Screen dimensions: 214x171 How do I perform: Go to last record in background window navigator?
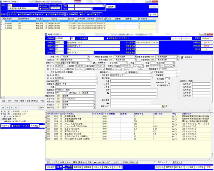tap(16, 108)
